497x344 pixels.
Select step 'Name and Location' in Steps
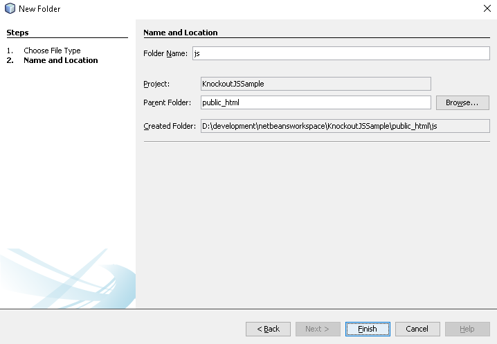pyautogui.click(x=60, y=60)
